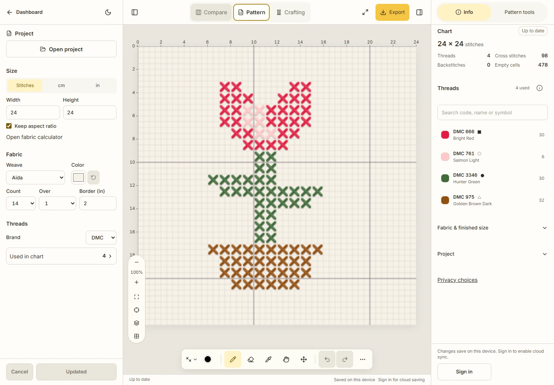The image size is (554, 385).
Task: Reset the fabric color
Action: [x=93, y=177]
